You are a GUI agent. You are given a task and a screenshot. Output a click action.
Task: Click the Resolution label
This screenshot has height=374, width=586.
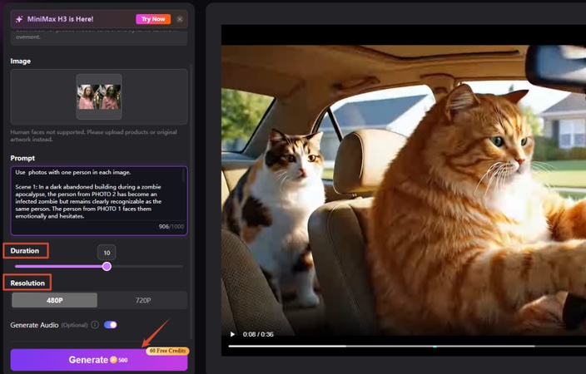click(x=27, y=283)
